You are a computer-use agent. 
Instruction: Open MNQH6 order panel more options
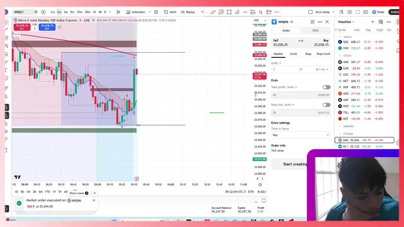[320, 22]
